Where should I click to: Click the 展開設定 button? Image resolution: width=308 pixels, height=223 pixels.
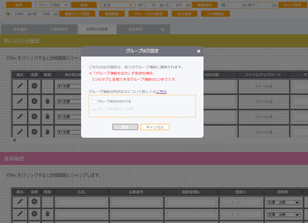point(112,14)
